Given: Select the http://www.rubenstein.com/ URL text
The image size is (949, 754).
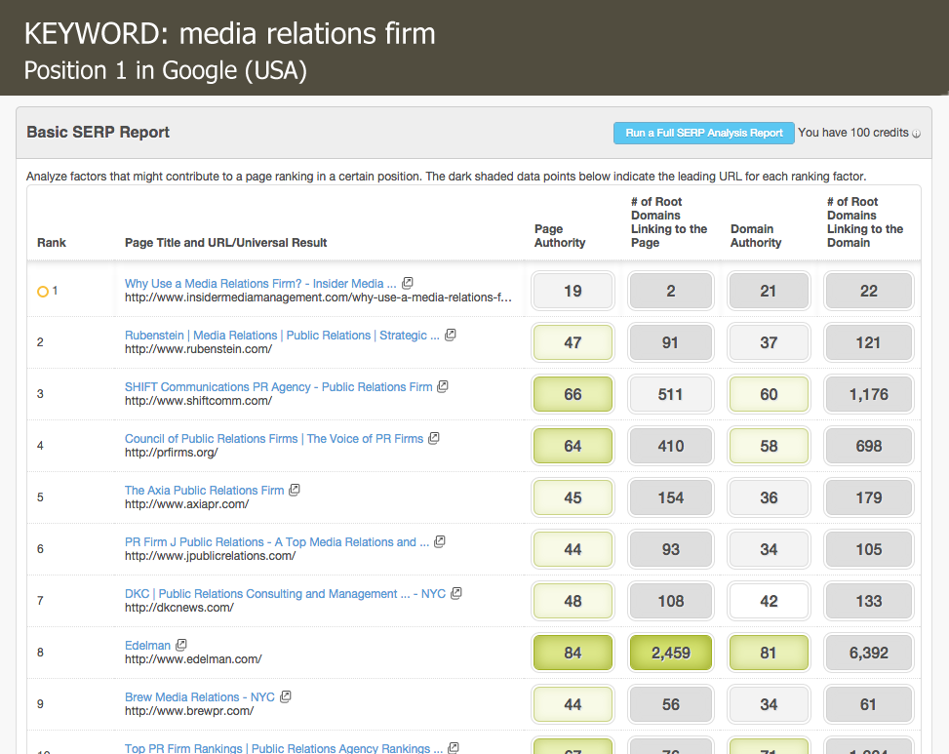Looking at the screenshot, I should pos(199,349).
